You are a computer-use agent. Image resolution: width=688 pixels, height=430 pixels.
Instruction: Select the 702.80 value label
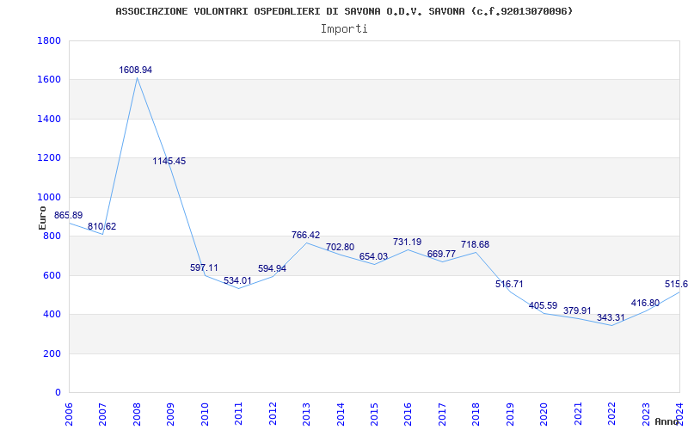[x=340, y=247]
